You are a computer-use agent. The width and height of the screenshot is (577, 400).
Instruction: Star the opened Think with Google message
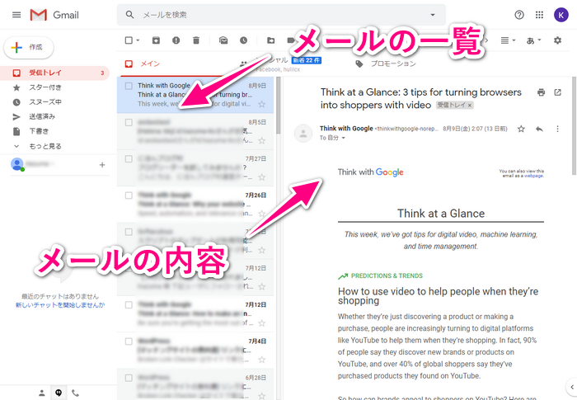pyautogui.click(x=521, y=129)
